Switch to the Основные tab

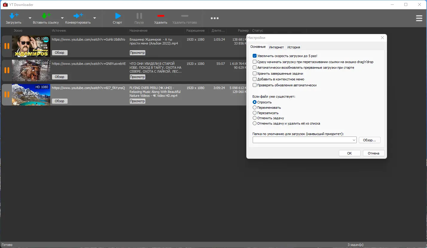pyautogui.click(x=258, y=47)
